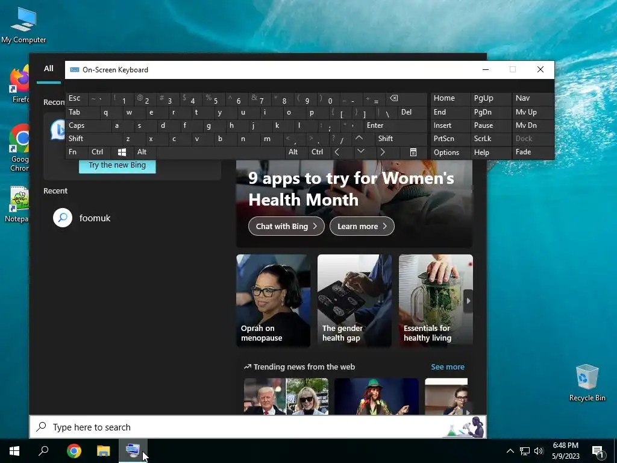The width and height of the screenshot is (617, 463).
Task: Click the Home key on keyboard
Action: [x=450, y=98]
